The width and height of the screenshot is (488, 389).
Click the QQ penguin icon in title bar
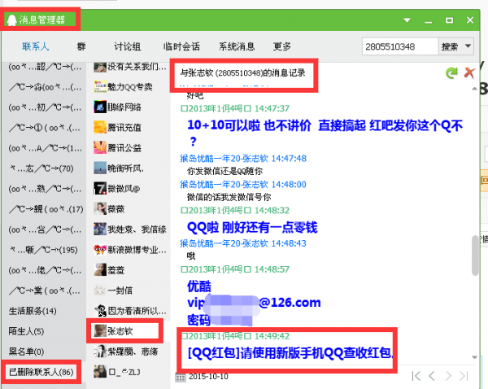point(11,20)
